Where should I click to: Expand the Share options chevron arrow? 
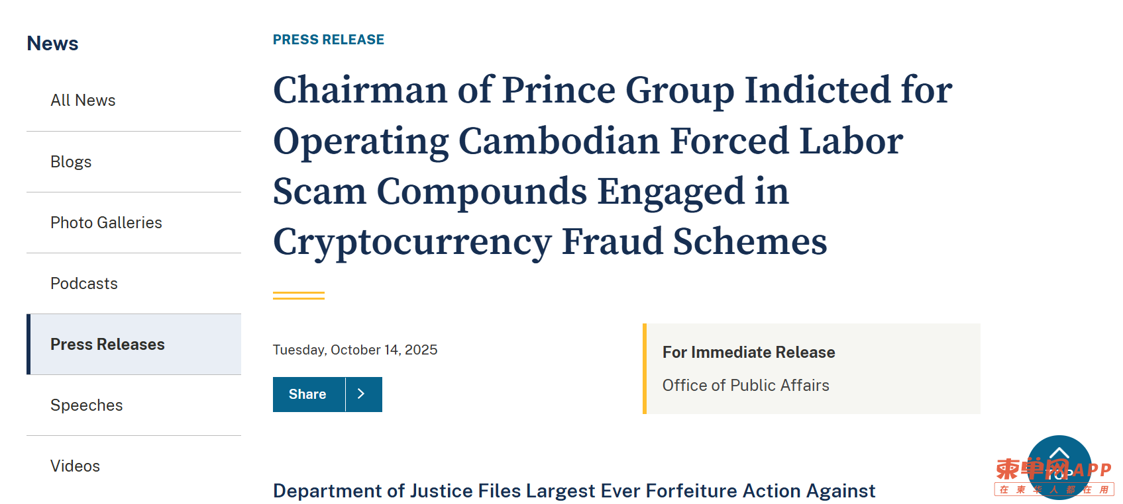click(362, 394)
